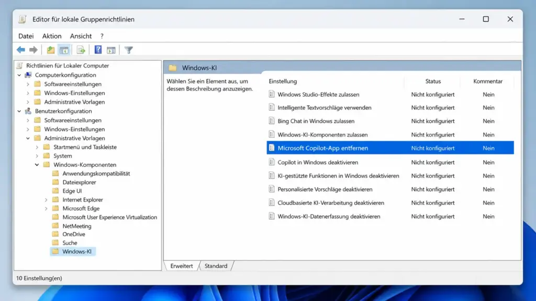Click the Computerkonfiguration computer icon

[x=28, y=75]
